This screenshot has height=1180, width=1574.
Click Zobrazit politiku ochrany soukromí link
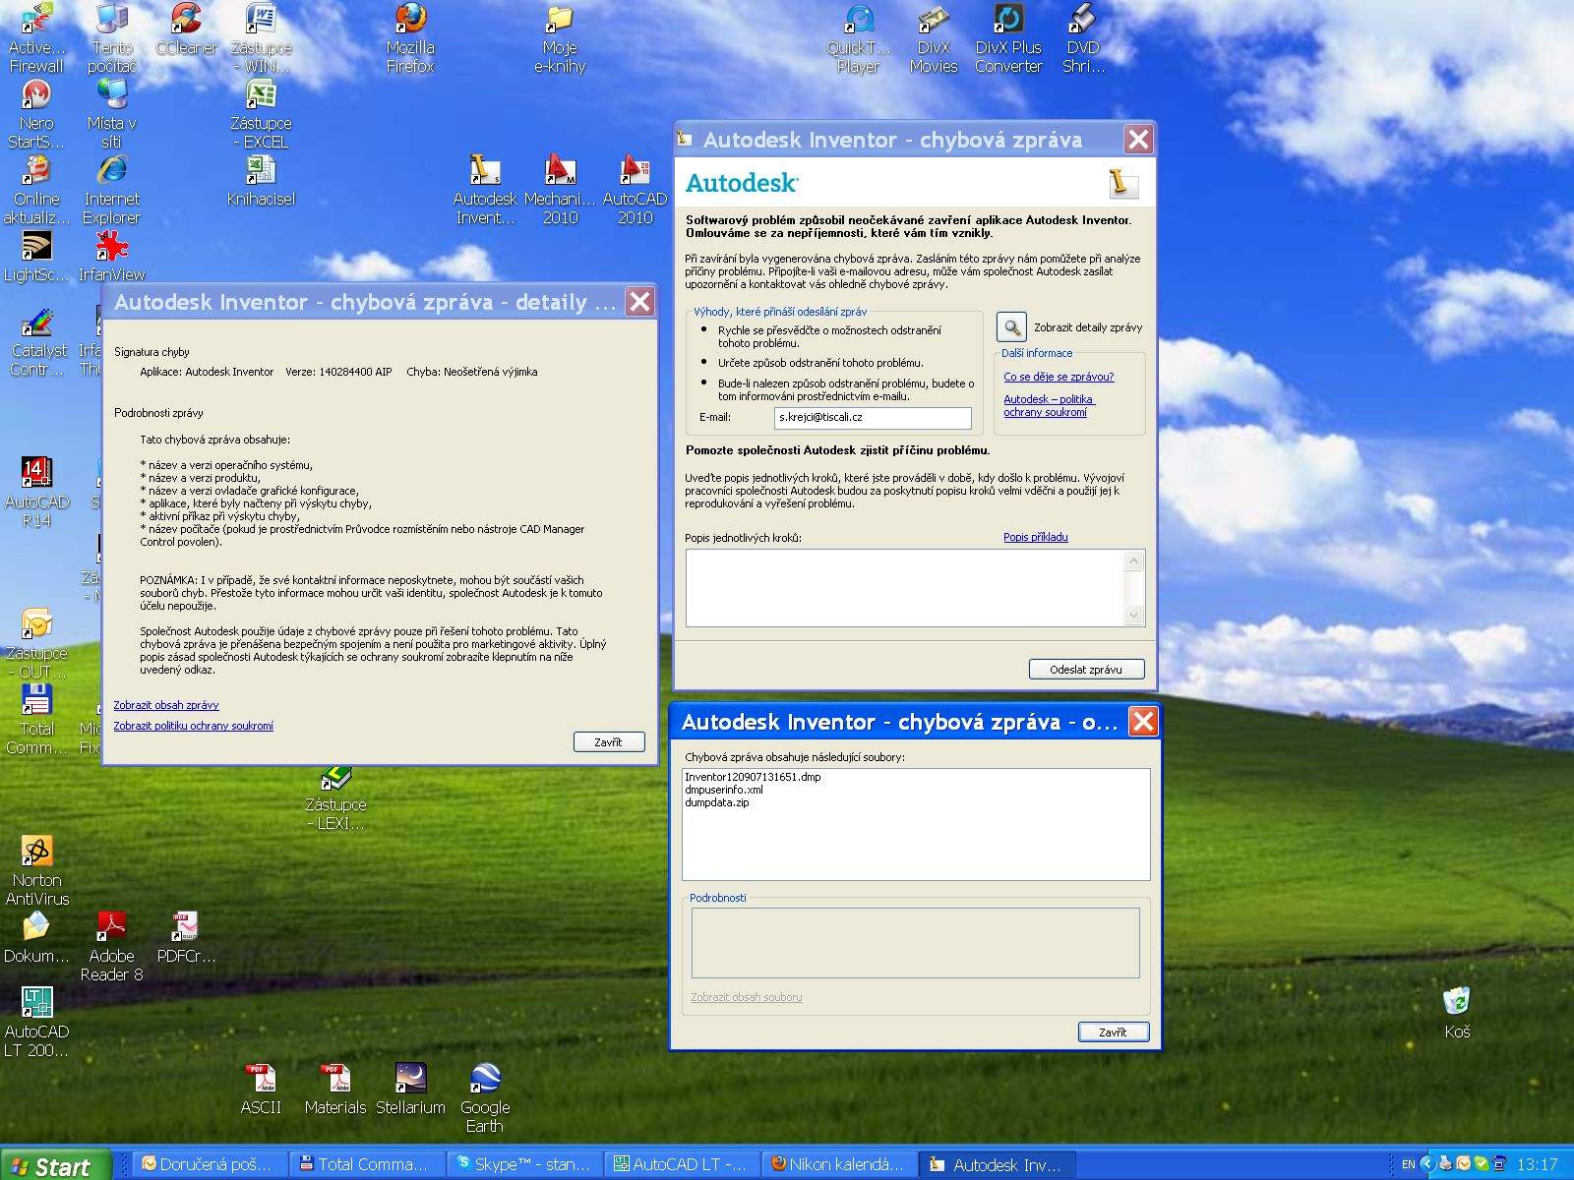click(193, 726)
